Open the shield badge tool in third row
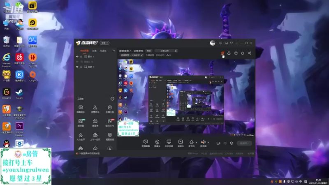 click(110, 136)
